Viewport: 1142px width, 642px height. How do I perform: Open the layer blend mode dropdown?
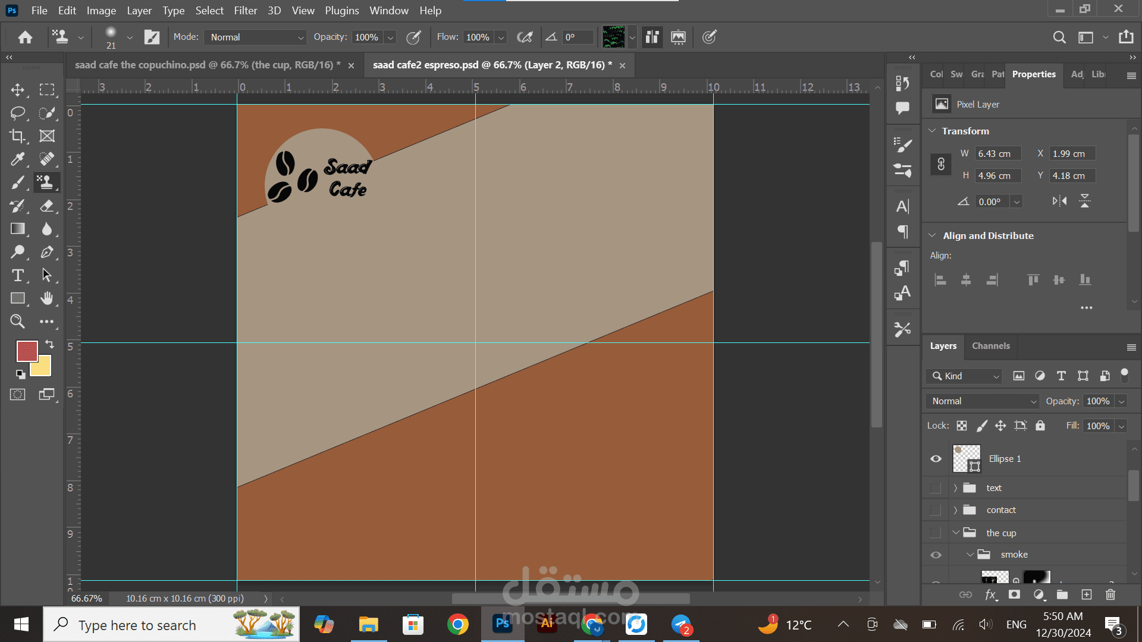[x=982, y=401]
